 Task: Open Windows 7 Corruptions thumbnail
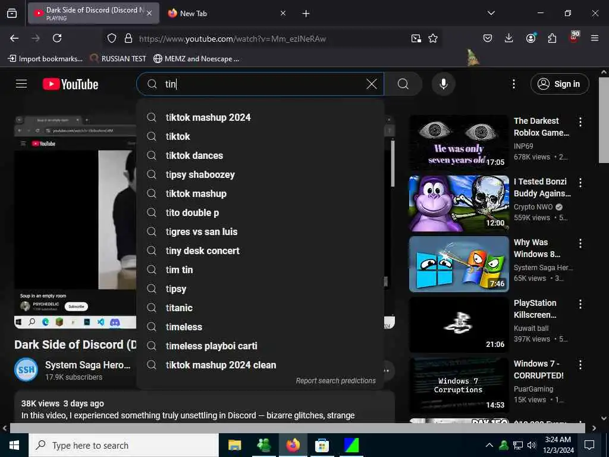coord(459,385)
